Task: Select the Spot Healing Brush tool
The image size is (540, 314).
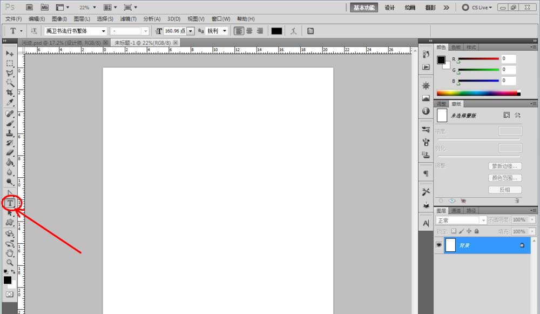Action: pyautogui.click(x=10, y=113)
